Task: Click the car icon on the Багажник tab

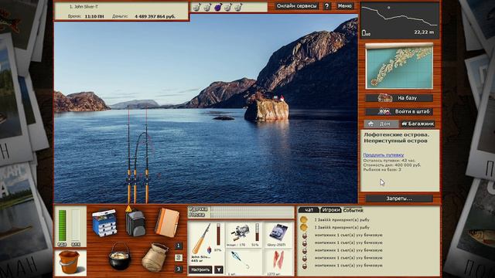Action: tap(404, 124)
